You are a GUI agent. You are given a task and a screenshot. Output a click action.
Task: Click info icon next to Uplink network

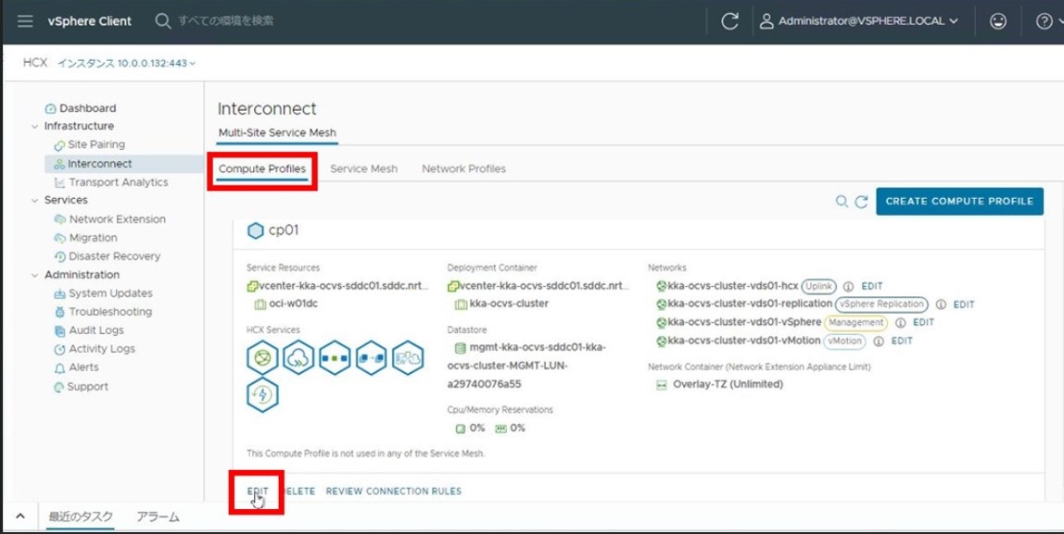click(848, 286)
